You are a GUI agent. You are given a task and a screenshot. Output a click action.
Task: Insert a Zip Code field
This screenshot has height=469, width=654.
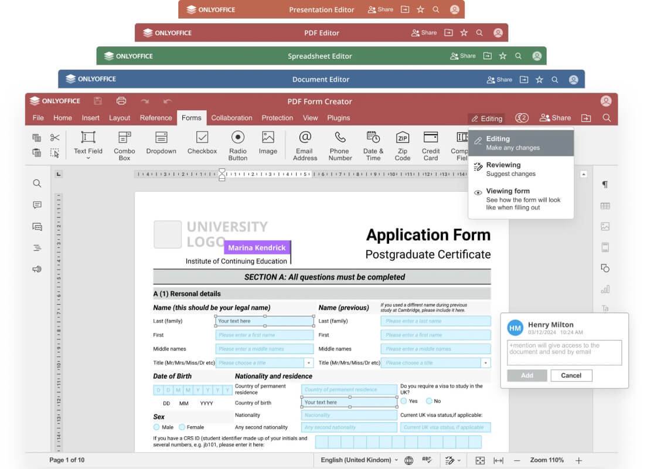pos(403,145)
